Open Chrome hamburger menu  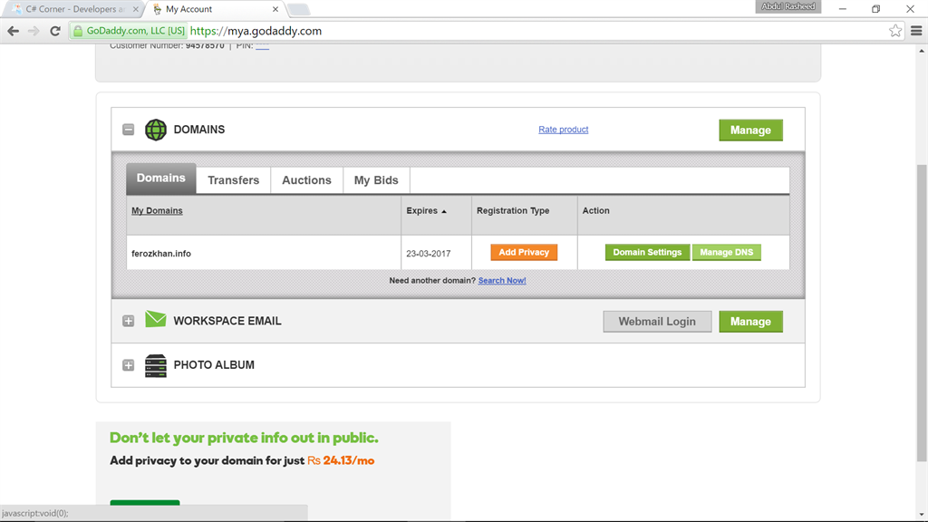pyautogui.click(x=916, y=31)
